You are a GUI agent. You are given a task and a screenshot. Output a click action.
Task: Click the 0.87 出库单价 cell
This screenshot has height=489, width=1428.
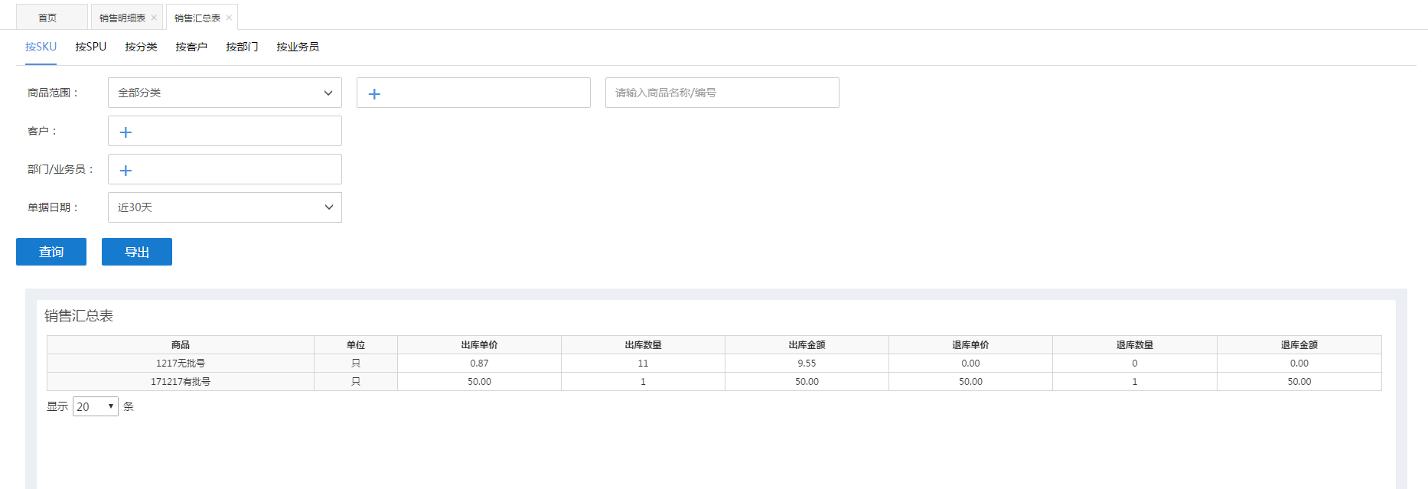(480, 363)
